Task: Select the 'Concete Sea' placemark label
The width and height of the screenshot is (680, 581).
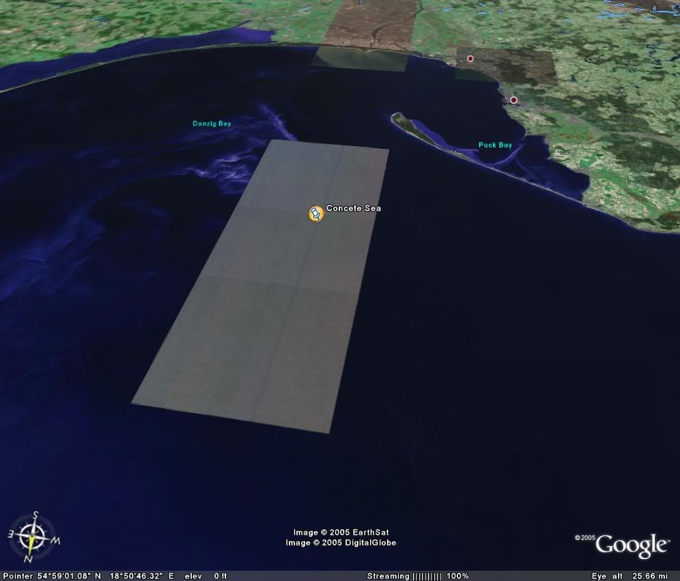Action: pos(353,208)
